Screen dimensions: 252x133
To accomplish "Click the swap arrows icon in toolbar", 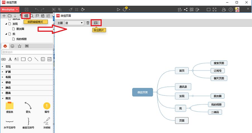I will 180,10.
